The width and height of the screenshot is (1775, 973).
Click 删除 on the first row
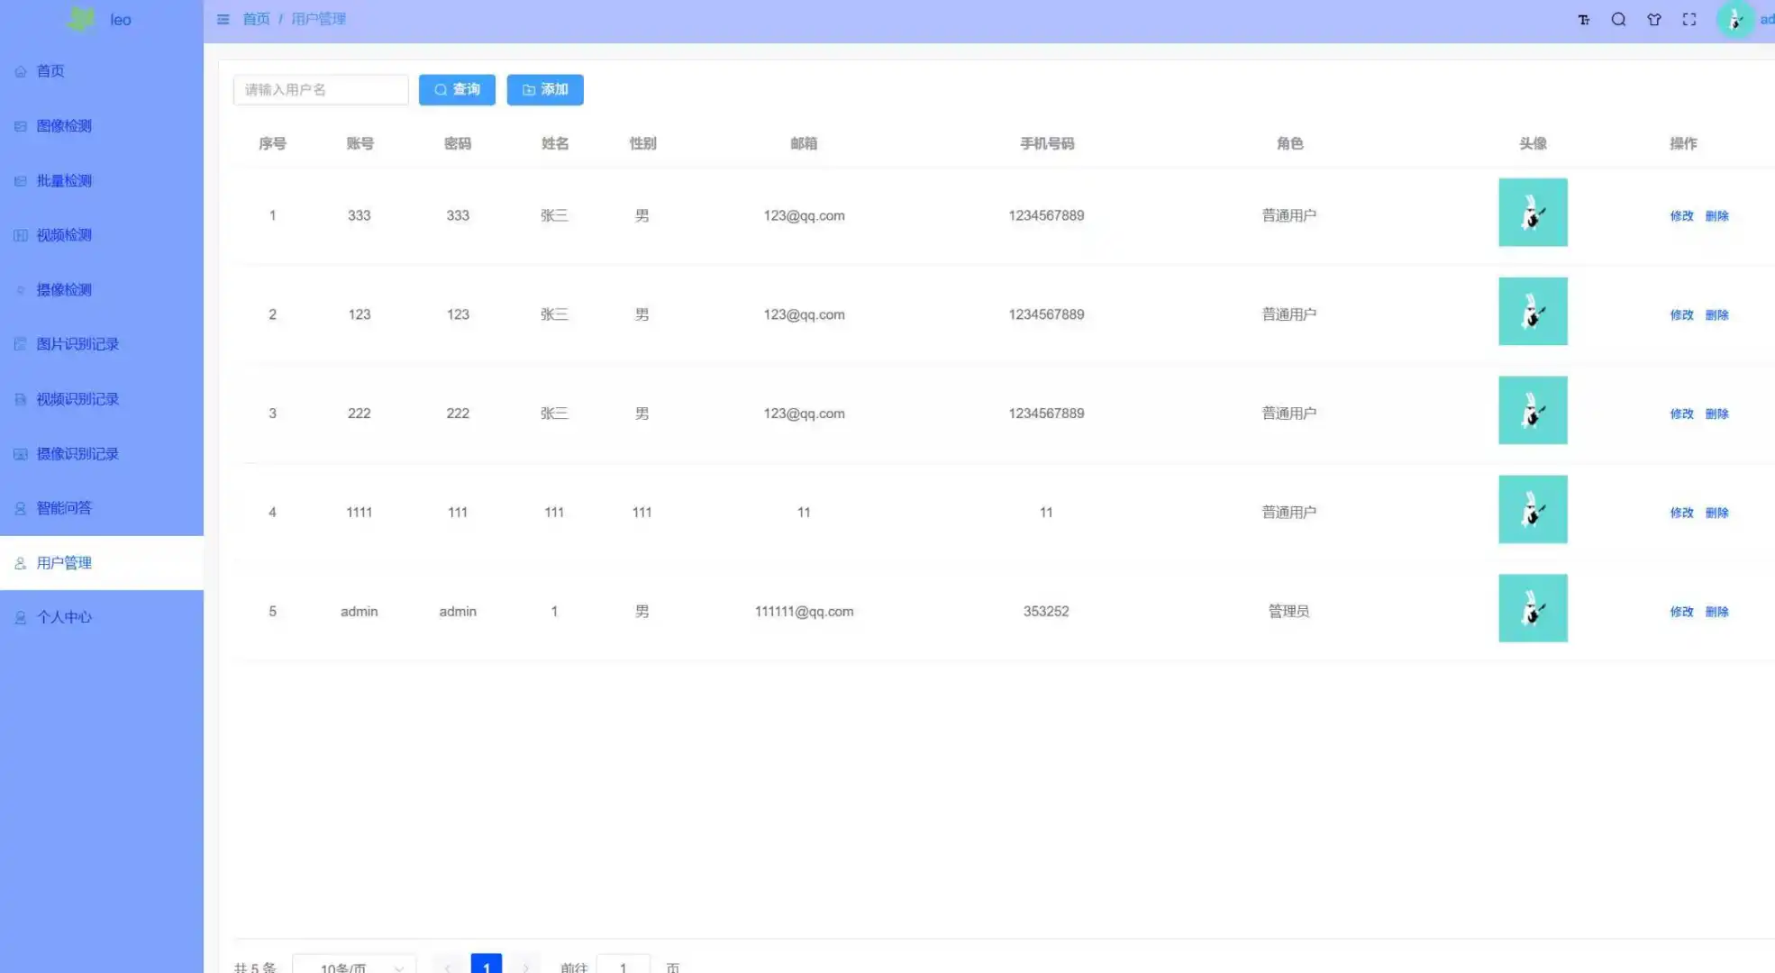click(x=1717, y=215)
